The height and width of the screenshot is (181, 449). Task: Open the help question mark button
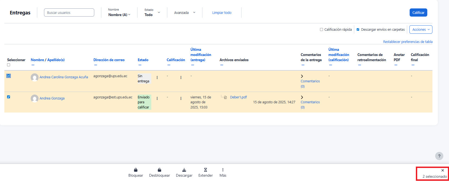pyautogui.click(x=439, y=156)
